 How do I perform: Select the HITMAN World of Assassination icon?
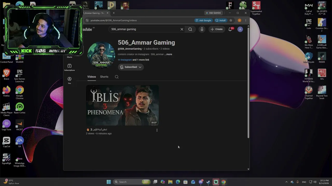click(x=309, y=76)
